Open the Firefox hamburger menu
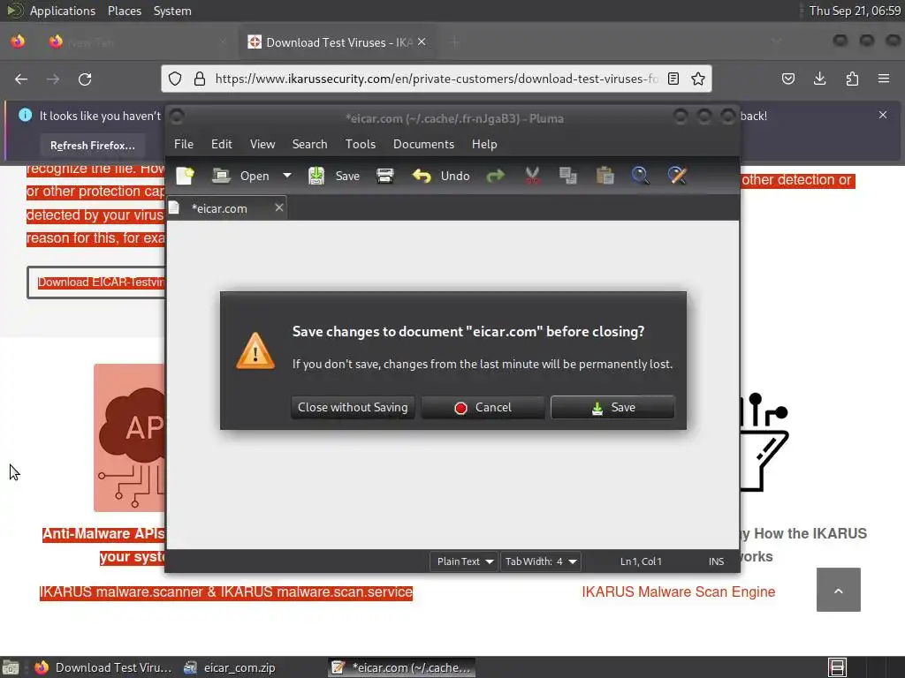Image resolution: width=905 pixels, height=678 pixels. click(884, 79)
